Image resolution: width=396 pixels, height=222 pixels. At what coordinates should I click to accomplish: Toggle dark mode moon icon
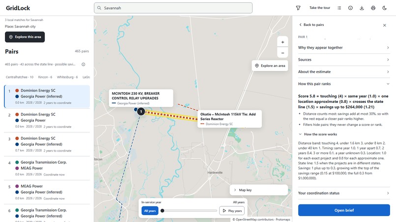(x=384, y=8)
